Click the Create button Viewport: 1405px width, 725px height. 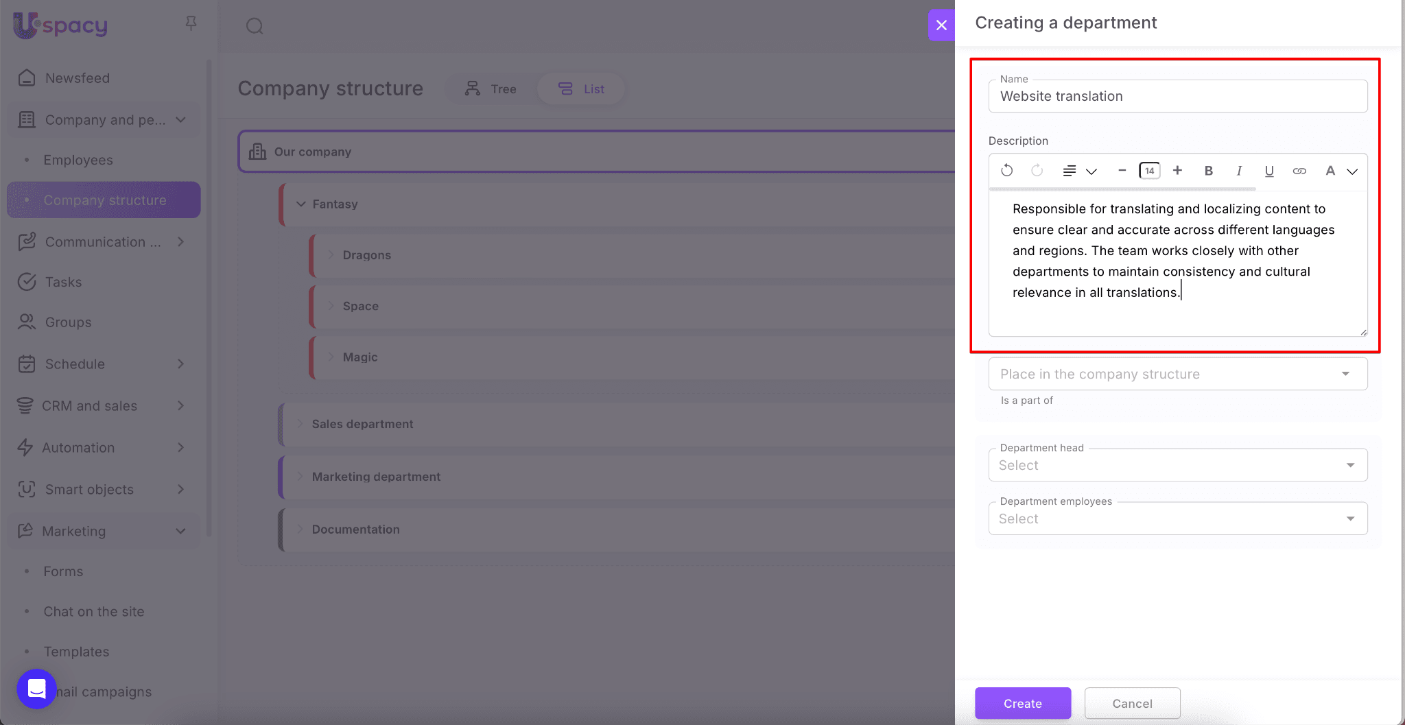(x=1022, y=703)
